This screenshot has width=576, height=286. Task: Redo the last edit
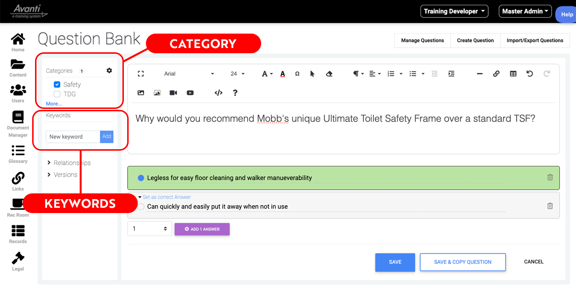coord(546,73)
